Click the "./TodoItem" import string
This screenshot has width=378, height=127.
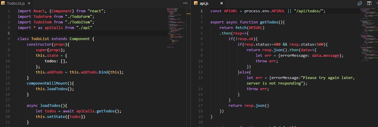(79, 22)
